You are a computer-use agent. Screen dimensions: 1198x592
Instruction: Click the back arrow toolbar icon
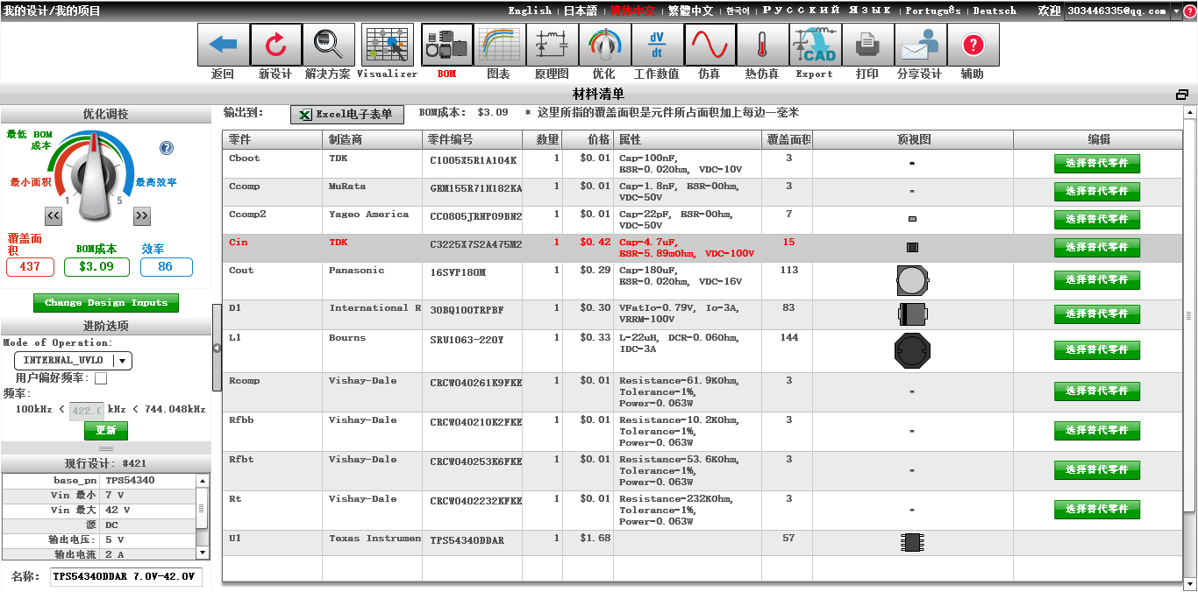(x=223, y=45)
